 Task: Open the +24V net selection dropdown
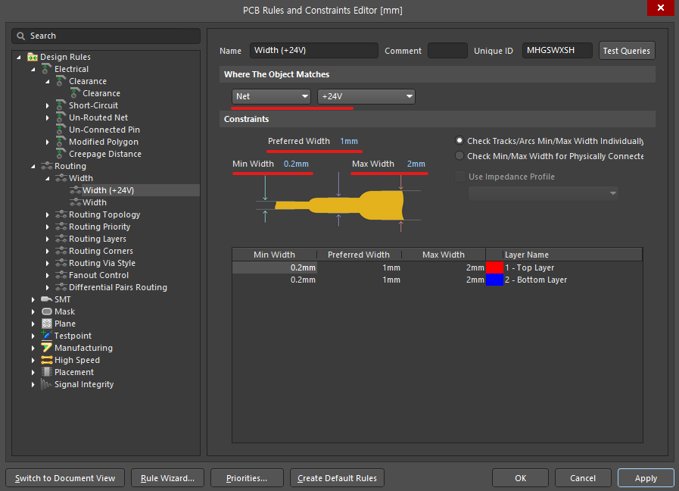(x=366, y=97)
